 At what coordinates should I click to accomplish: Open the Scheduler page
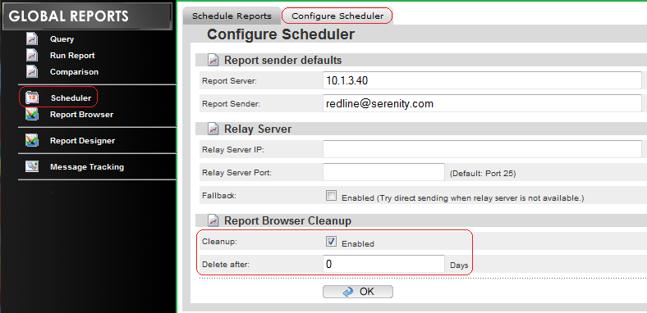pos(71,98)
